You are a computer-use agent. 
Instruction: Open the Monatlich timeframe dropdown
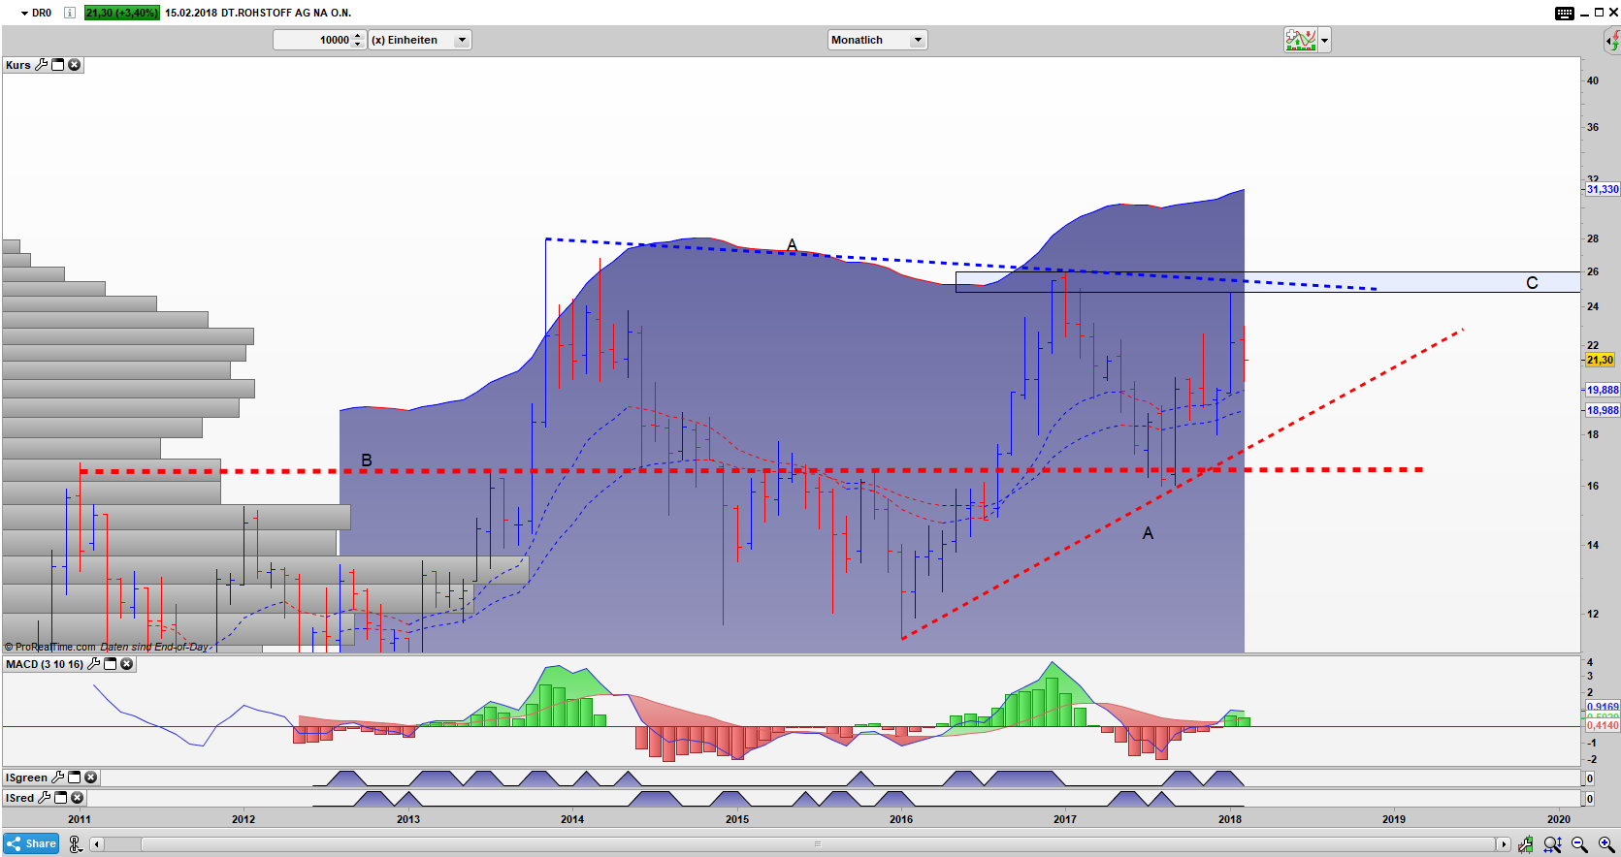tap(917, 40)
